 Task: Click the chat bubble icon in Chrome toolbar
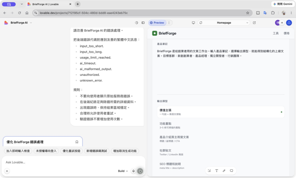[x=258, y=13]
